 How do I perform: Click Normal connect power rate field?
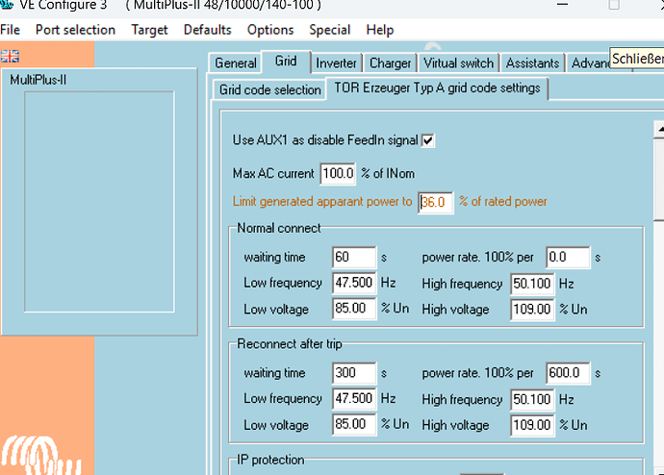(x=568, y=257)
